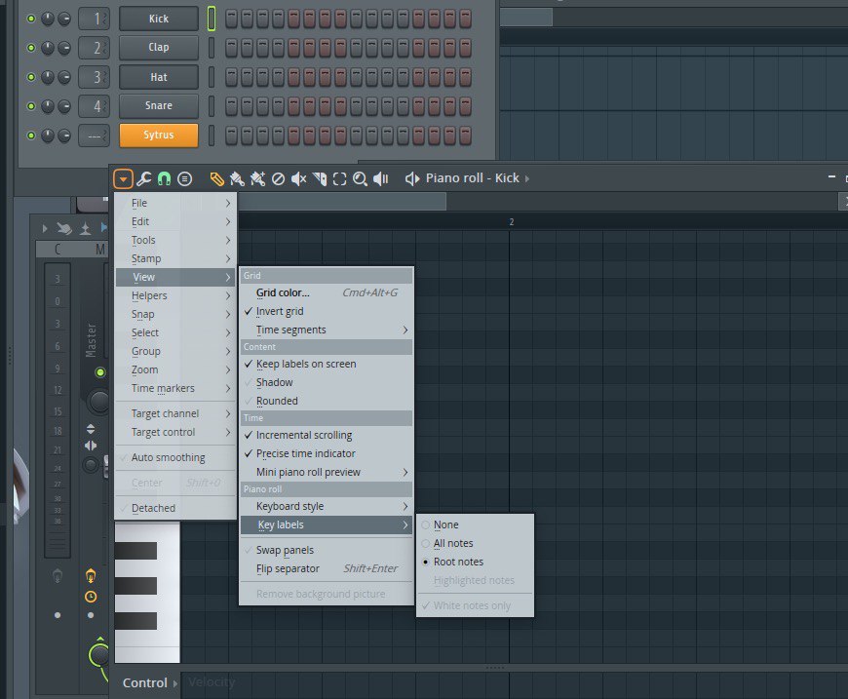
Task: Click the Sytrus channel button
Action: 159,136
